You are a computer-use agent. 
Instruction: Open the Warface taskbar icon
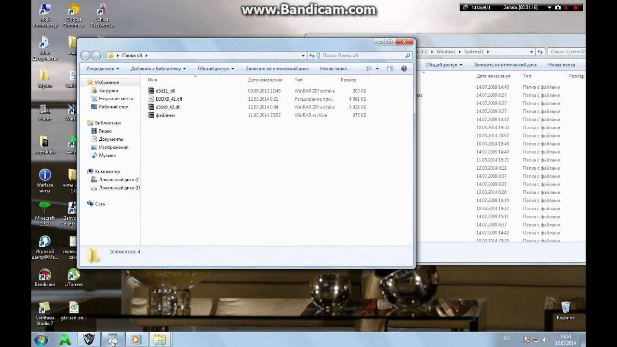89,339
